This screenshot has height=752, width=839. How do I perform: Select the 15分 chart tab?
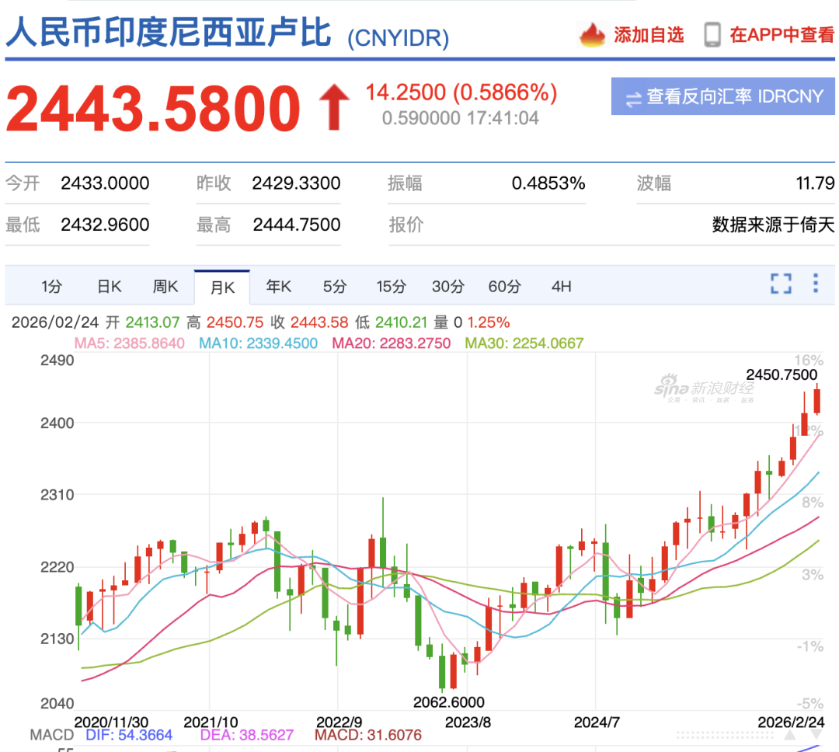tap(391, 287)
